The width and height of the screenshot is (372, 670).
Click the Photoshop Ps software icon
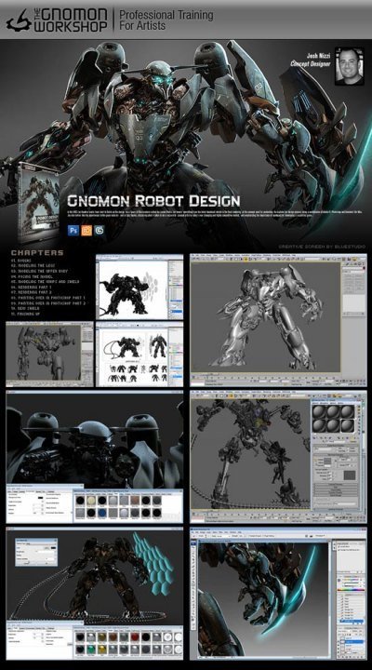tap(73, 230)
